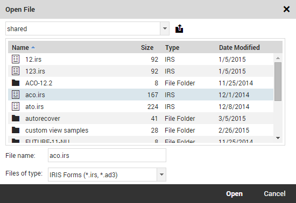Open the Files of type dropdown arrow
296x203 pixels.
[161, 175]
